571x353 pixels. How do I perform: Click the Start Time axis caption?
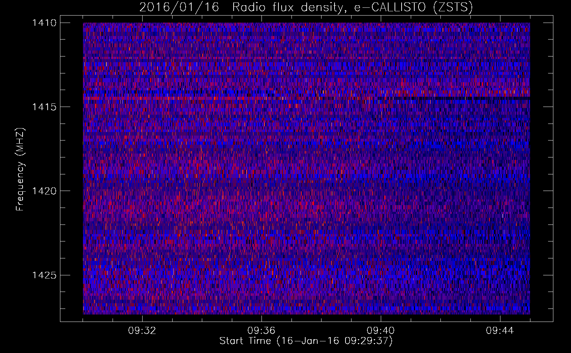pyautogui.click(x=306, y=341)
